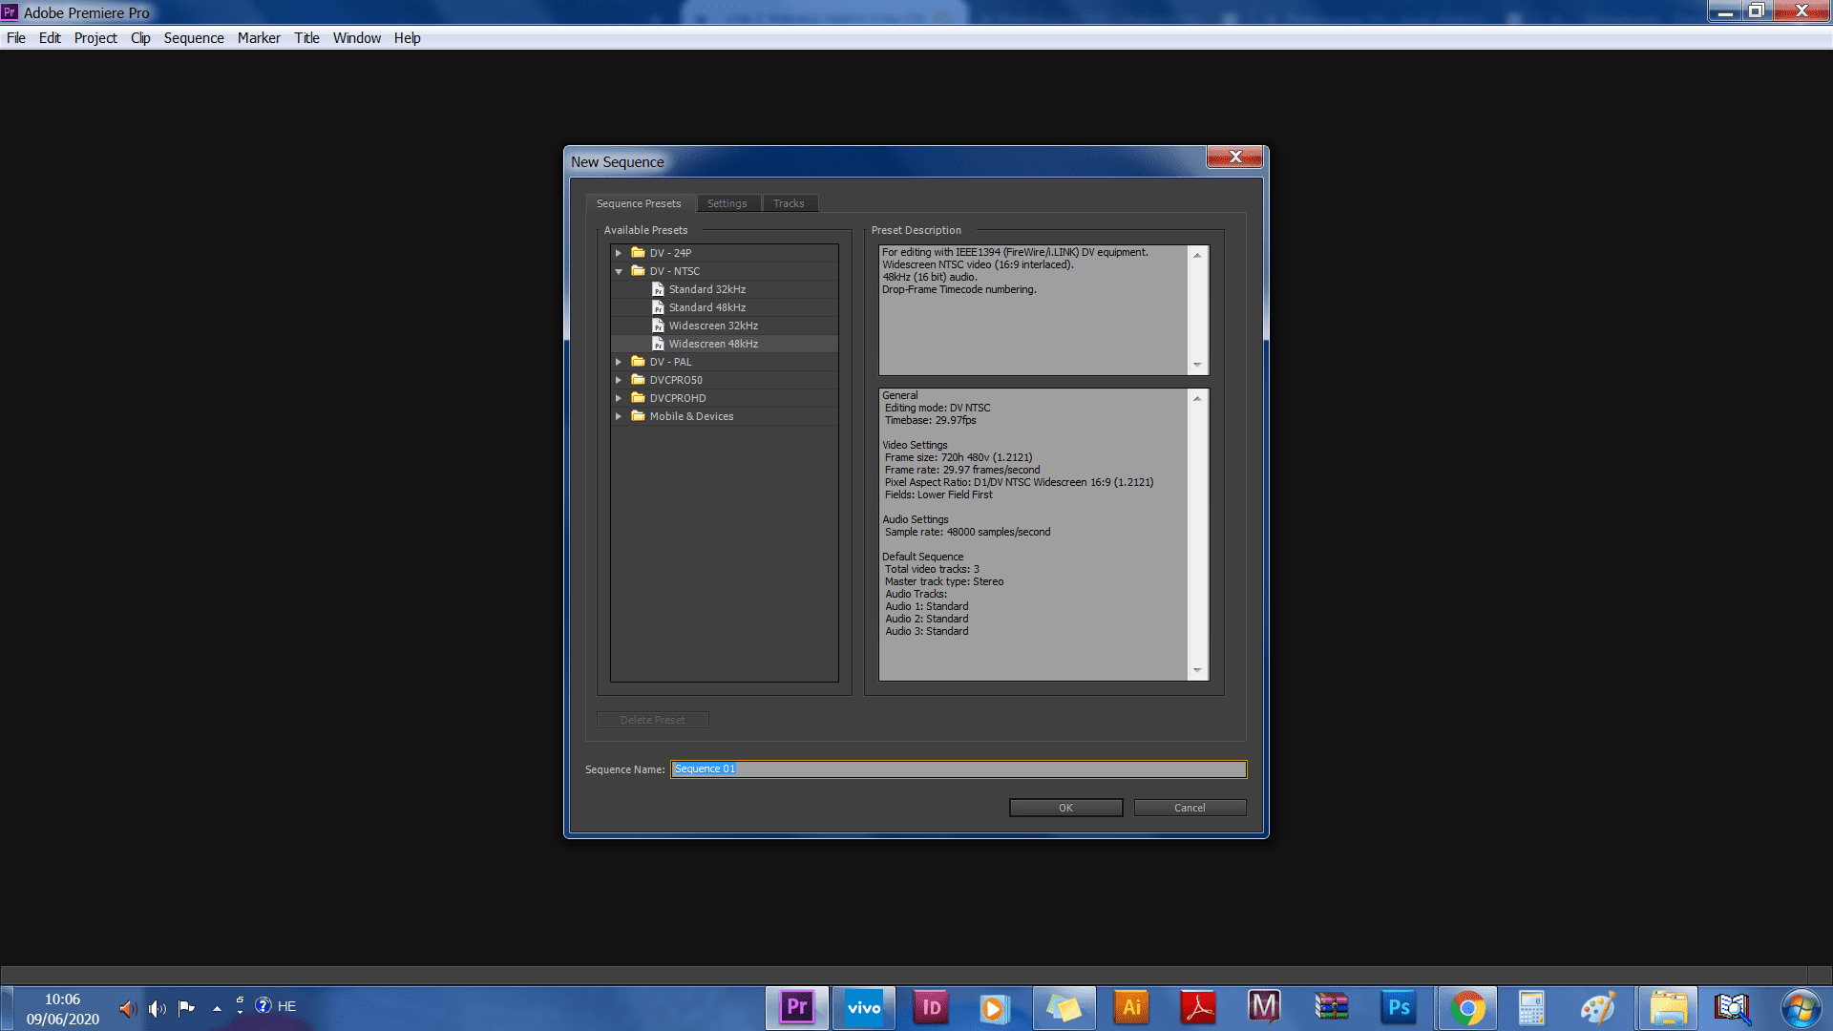Click the Photoshop taskbar icon
Viewport: 1833px width, 1031px height.
tap(1399, 1007)
